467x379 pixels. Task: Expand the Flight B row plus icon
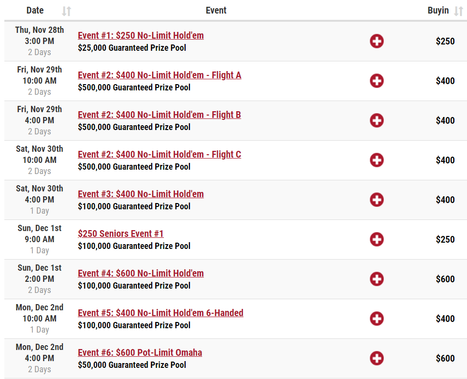click(377, 120)
